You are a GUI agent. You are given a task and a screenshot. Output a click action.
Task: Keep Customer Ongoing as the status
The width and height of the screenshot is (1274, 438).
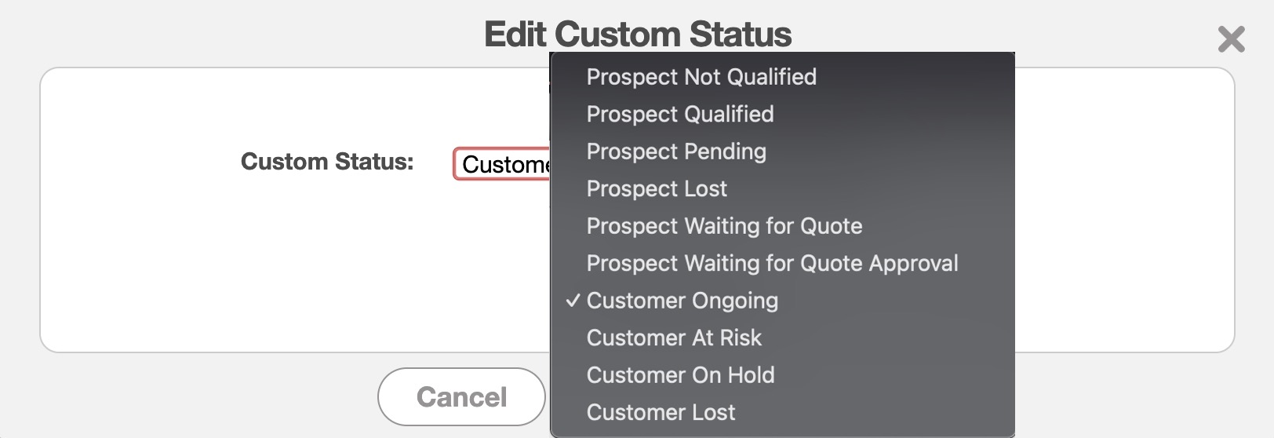coord(682,301)
